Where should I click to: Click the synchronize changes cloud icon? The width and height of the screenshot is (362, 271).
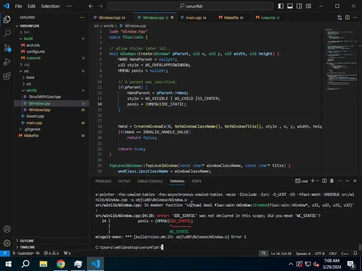tap(37, 253)
